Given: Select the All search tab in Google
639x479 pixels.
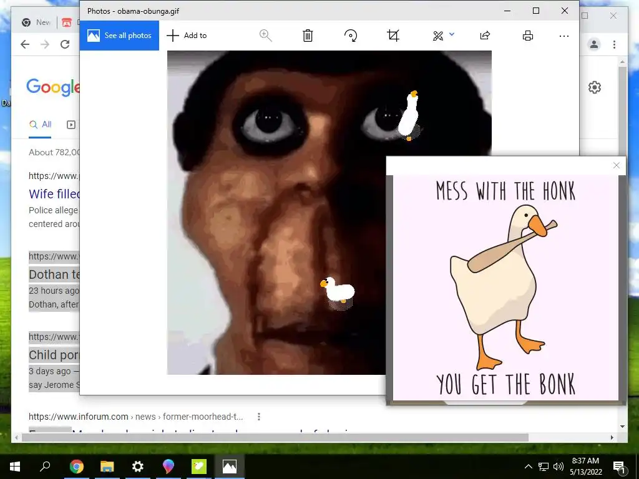Looking at the screenshot, I should [x=40, y=125].
